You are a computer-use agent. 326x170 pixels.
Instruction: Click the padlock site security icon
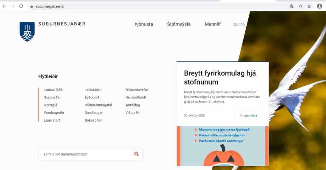(31, 6)
